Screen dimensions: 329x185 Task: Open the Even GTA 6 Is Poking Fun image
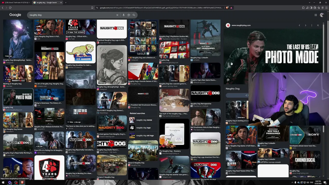tap(49, 140)
